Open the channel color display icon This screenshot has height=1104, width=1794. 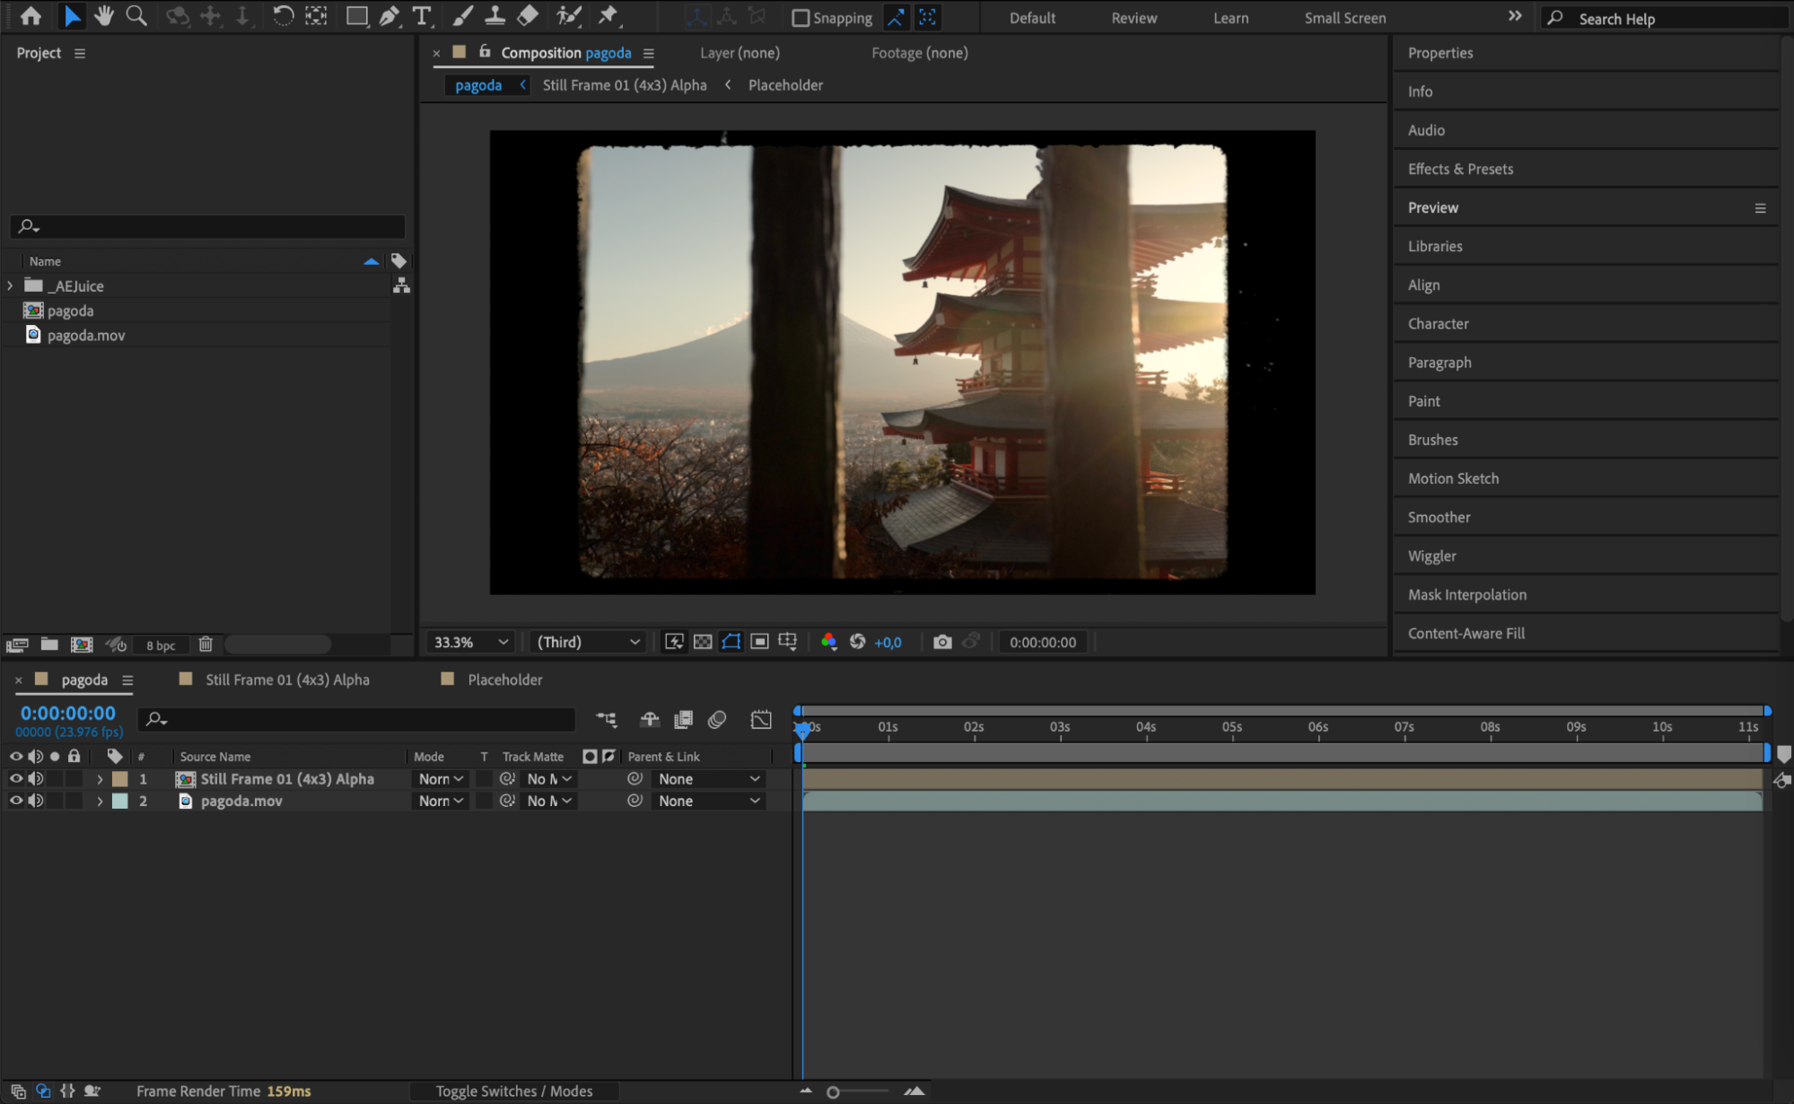(x=828, y=642)
